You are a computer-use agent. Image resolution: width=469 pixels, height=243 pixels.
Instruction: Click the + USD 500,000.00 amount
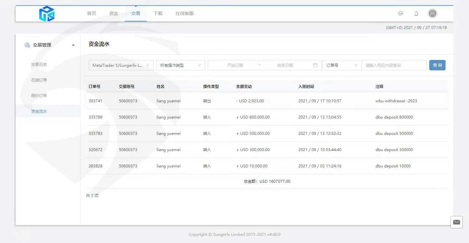[253, 134]
